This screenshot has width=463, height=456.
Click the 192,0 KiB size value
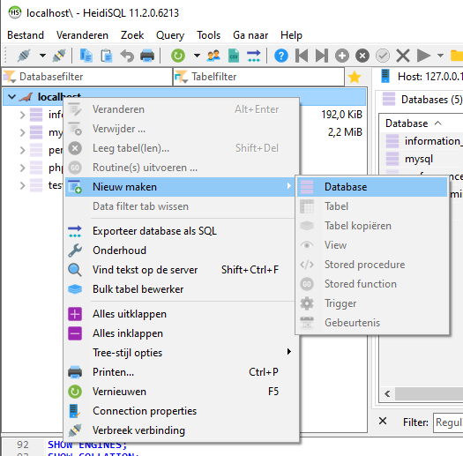(341, 115)
